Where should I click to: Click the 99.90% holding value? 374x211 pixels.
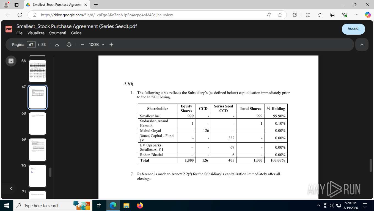pos(279,116)
